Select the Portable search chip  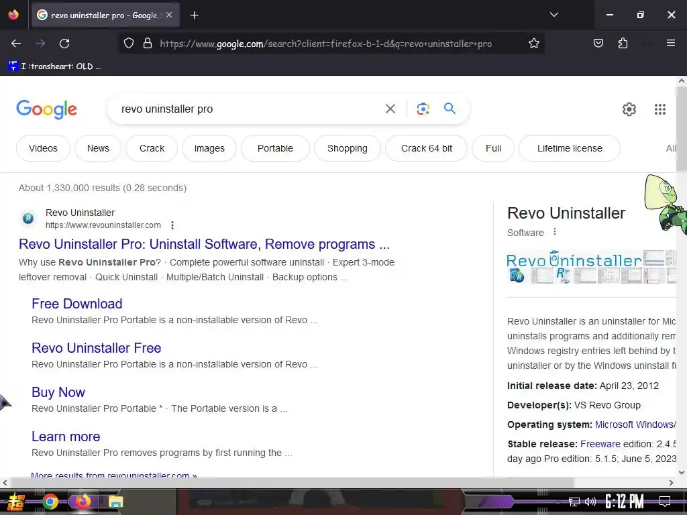click(x=275, y=148)
